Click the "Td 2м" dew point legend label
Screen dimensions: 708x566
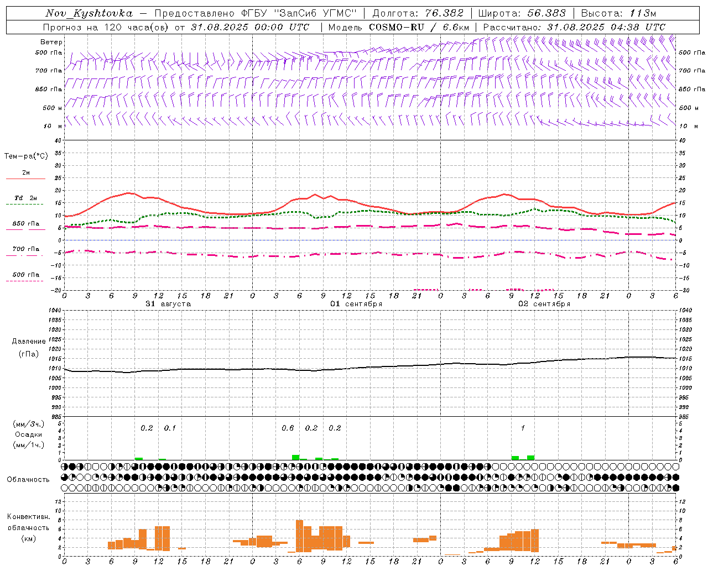tap(25, 198)
